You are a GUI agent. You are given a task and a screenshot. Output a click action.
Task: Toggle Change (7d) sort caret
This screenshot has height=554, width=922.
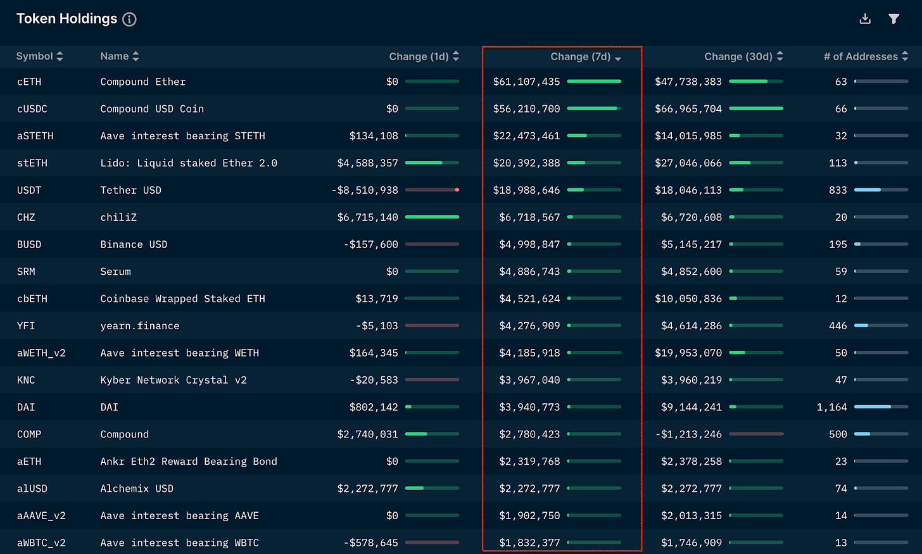pyautogui.click(x=618, y=58)
